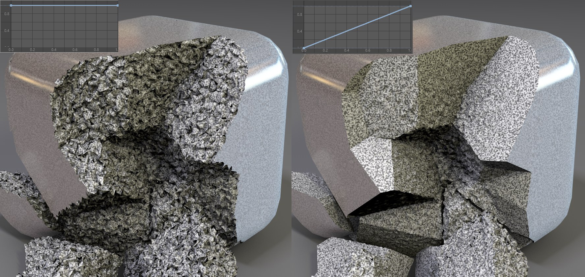This screenshot has width=585, height=277.
Task: Click the 0.0 horizontal axis label in right graph
Action: point(304,50)
